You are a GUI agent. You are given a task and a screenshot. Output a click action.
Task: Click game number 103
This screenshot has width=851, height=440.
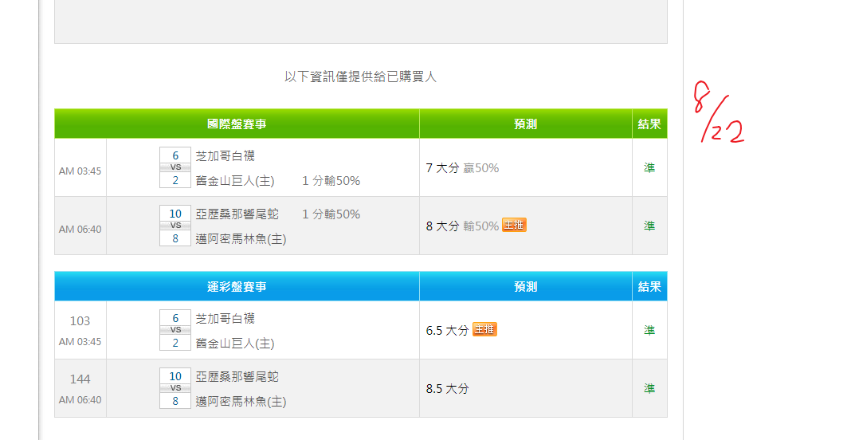[80, 320]
